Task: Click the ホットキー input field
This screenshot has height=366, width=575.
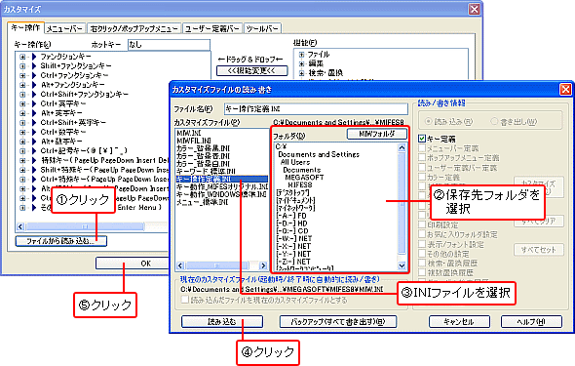Action: coord(169,45)
